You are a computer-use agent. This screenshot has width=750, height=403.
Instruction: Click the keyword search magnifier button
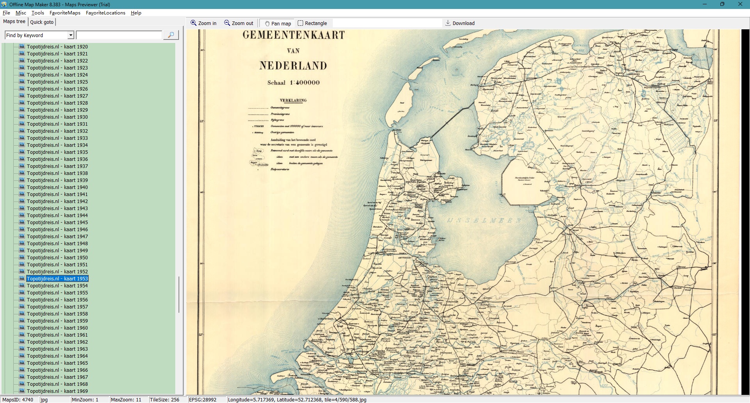click(x=171, y=35)
